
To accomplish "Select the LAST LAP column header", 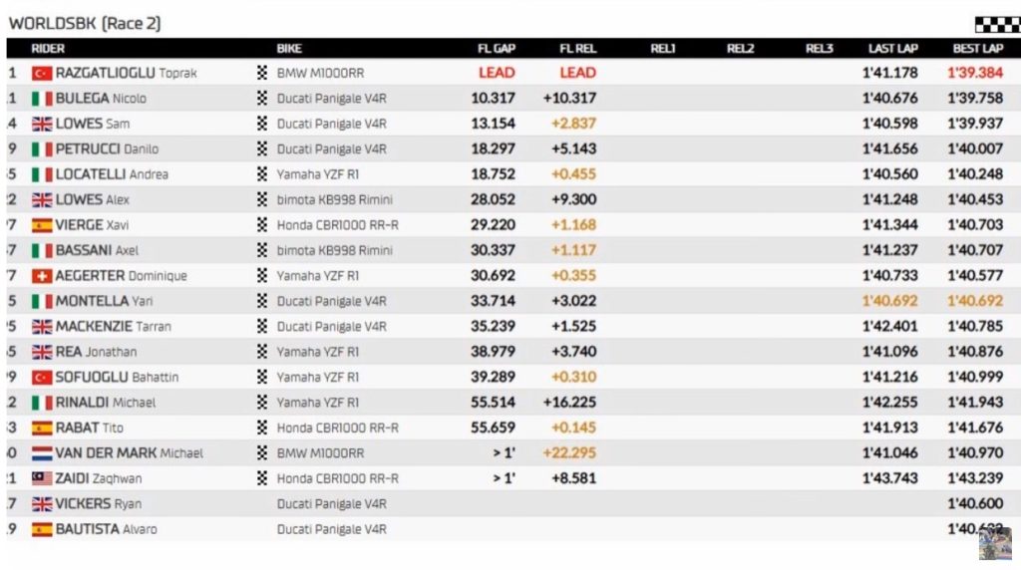I will (x=892, y=48).
